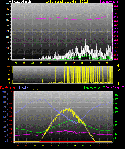This screenshot has height=149, width=125.
Task: Select the Solar legend label
Action: [35, 89]
